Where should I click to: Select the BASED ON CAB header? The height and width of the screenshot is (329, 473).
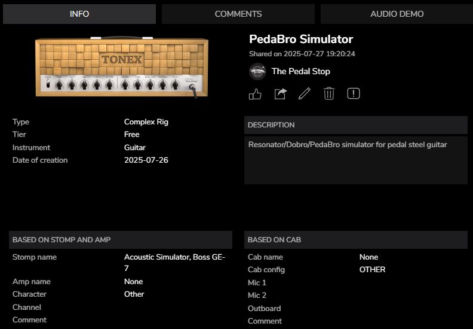click(356, 240)
